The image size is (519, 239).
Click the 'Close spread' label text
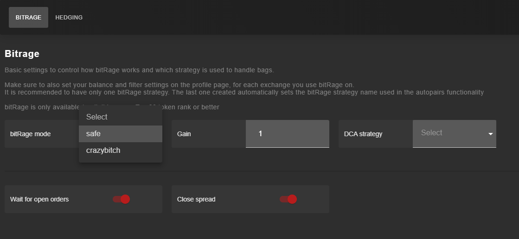196,199
